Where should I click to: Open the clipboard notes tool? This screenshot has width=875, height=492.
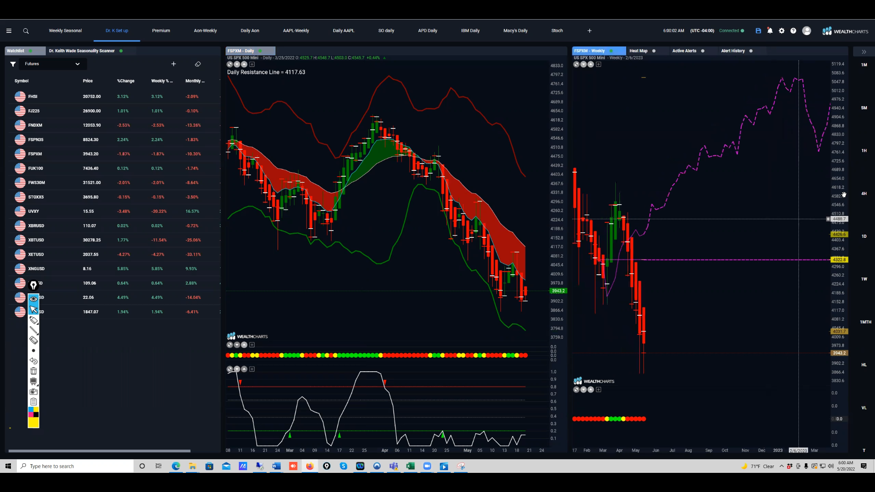click(x=33, y=402)
